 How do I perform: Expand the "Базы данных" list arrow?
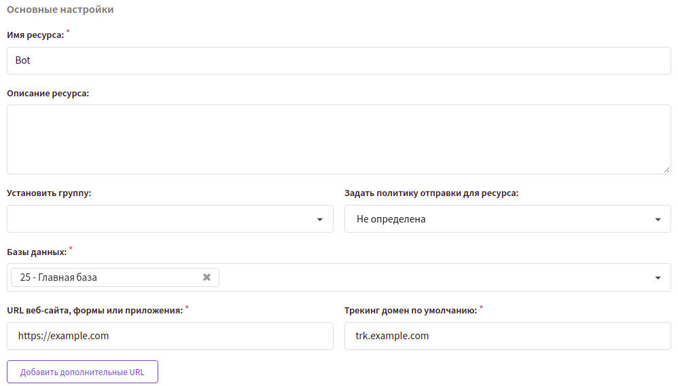[657, 278]
